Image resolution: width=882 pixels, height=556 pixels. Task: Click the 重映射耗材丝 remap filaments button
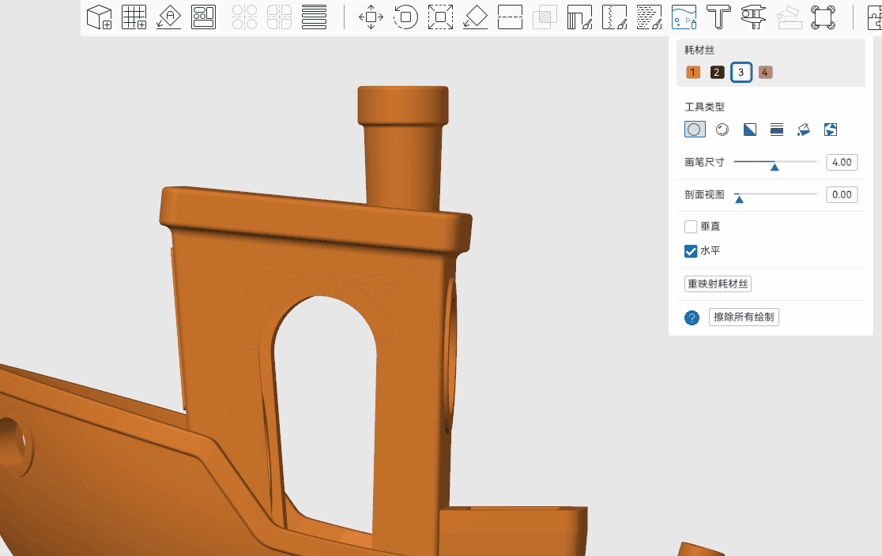click(718, 284)
